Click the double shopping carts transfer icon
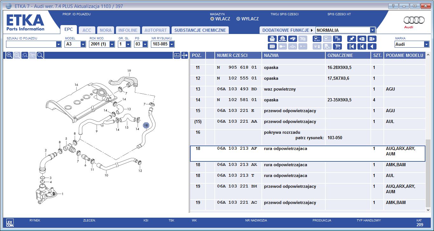Screen dimensions: 434x231 [337, 39]
